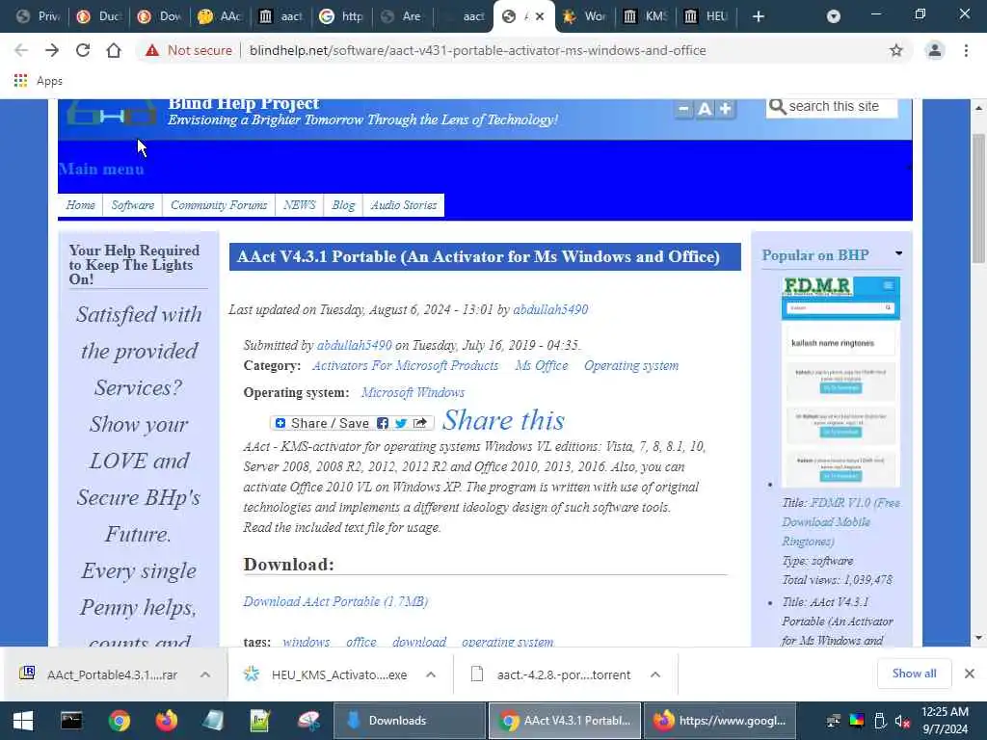Screen dimensions: 987x740
Task: Bookmark this page with the star icon
Action: click(896, 50)
